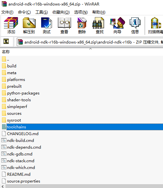This screenshot has width=163, height=188.
Task: Select the ndk-gdb.cmd file
Action: click(x=82, y=154)
